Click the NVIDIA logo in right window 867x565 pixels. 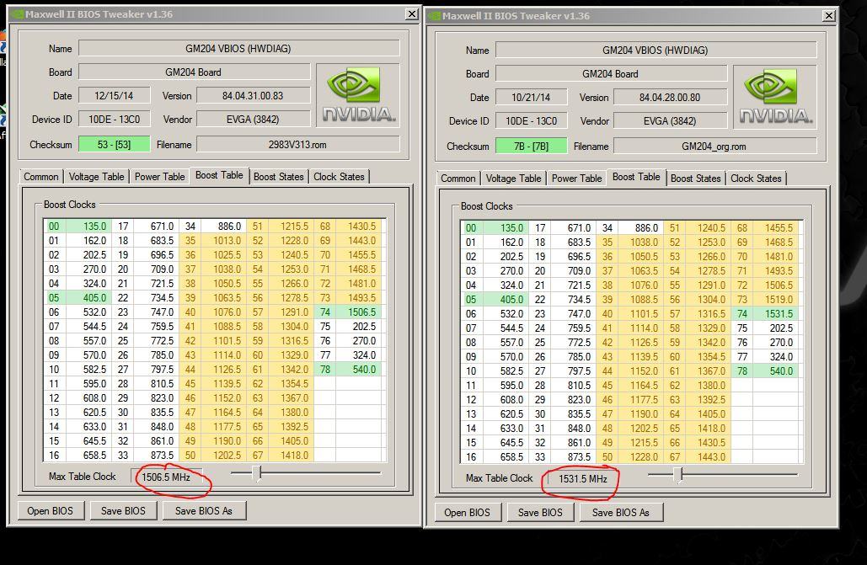775,96
